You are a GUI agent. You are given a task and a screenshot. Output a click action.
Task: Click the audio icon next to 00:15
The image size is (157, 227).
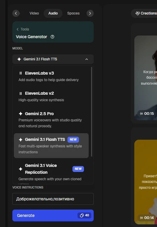click(141, 114)
